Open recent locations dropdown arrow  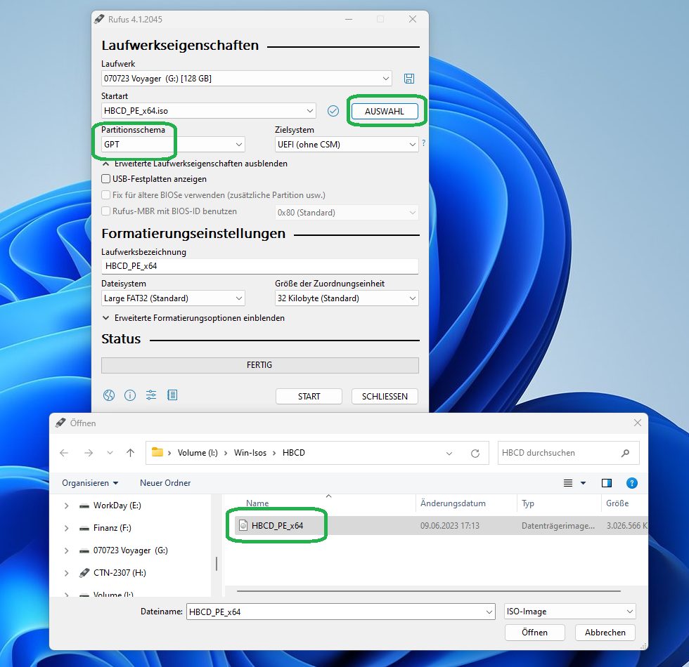click(x=110, y=453)
